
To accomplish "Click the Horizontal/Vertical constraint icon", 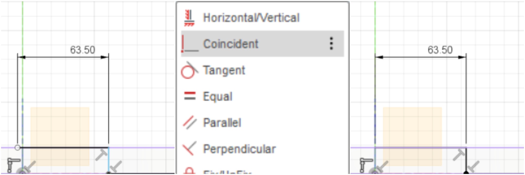I will click(x=189, y=18).
